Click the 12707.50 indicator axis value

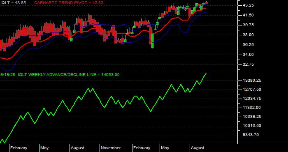pos(251,90)
